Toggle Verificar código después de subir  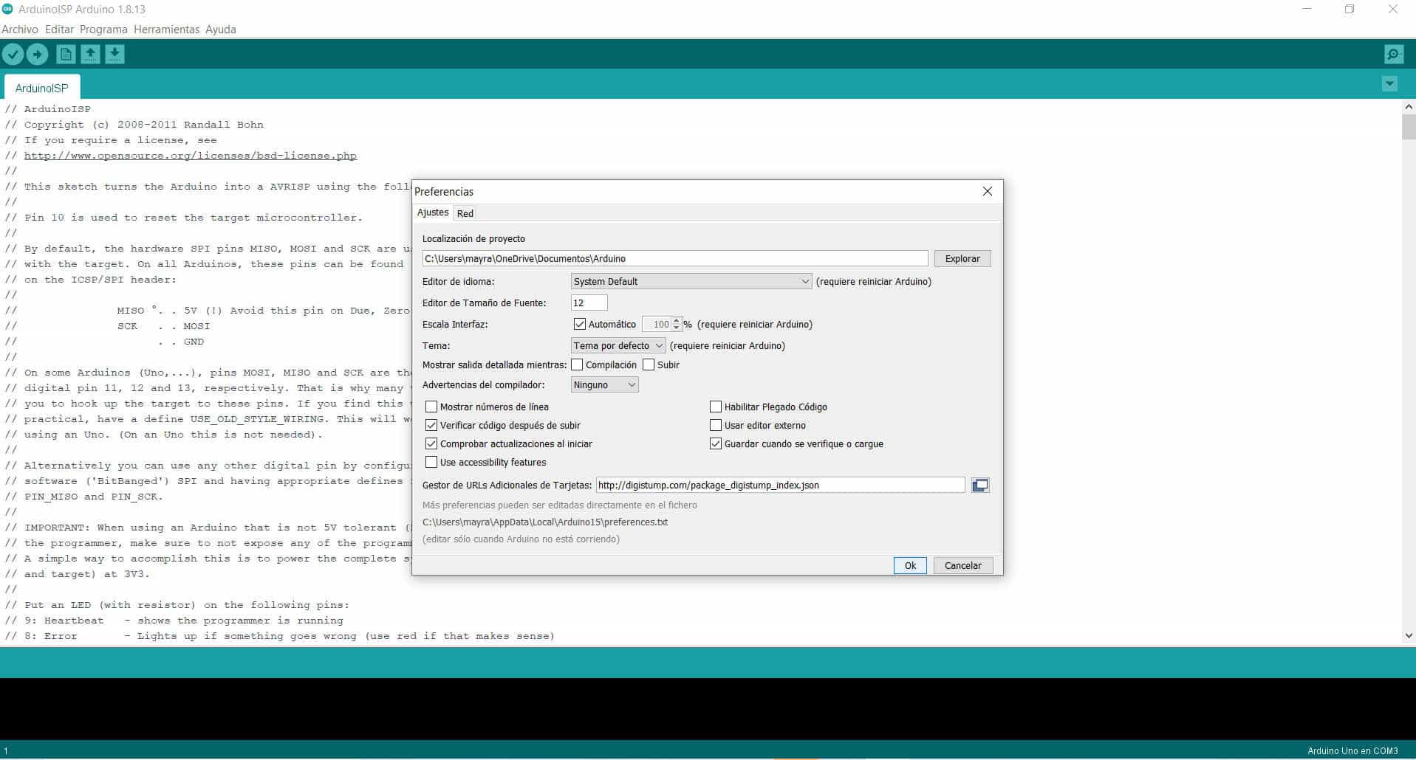tap(431, 425)
